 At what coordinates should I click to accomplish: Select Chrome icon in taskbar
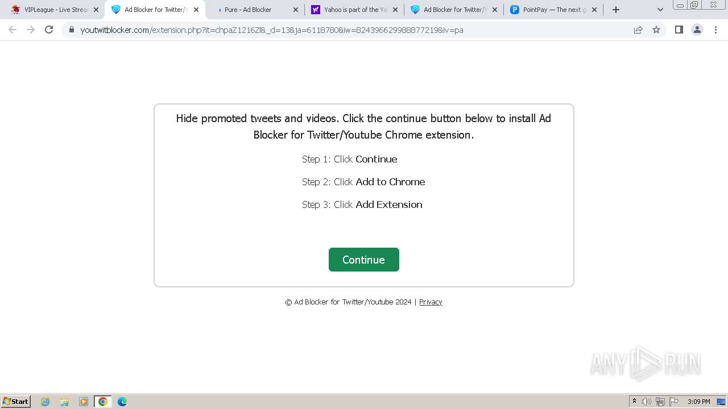click(x=103, y=402)
